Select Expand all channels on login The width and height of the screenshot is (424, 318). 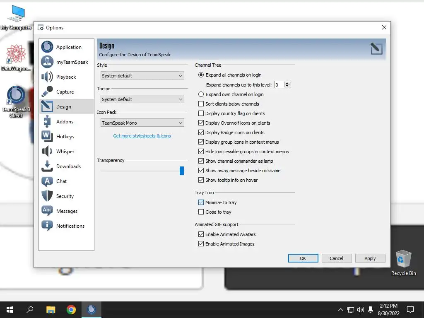(230, 75)
